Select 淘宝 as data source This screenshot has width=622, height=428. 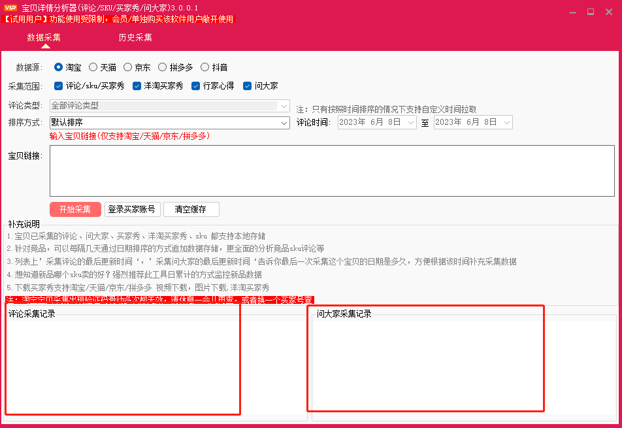tap(68, 67)
